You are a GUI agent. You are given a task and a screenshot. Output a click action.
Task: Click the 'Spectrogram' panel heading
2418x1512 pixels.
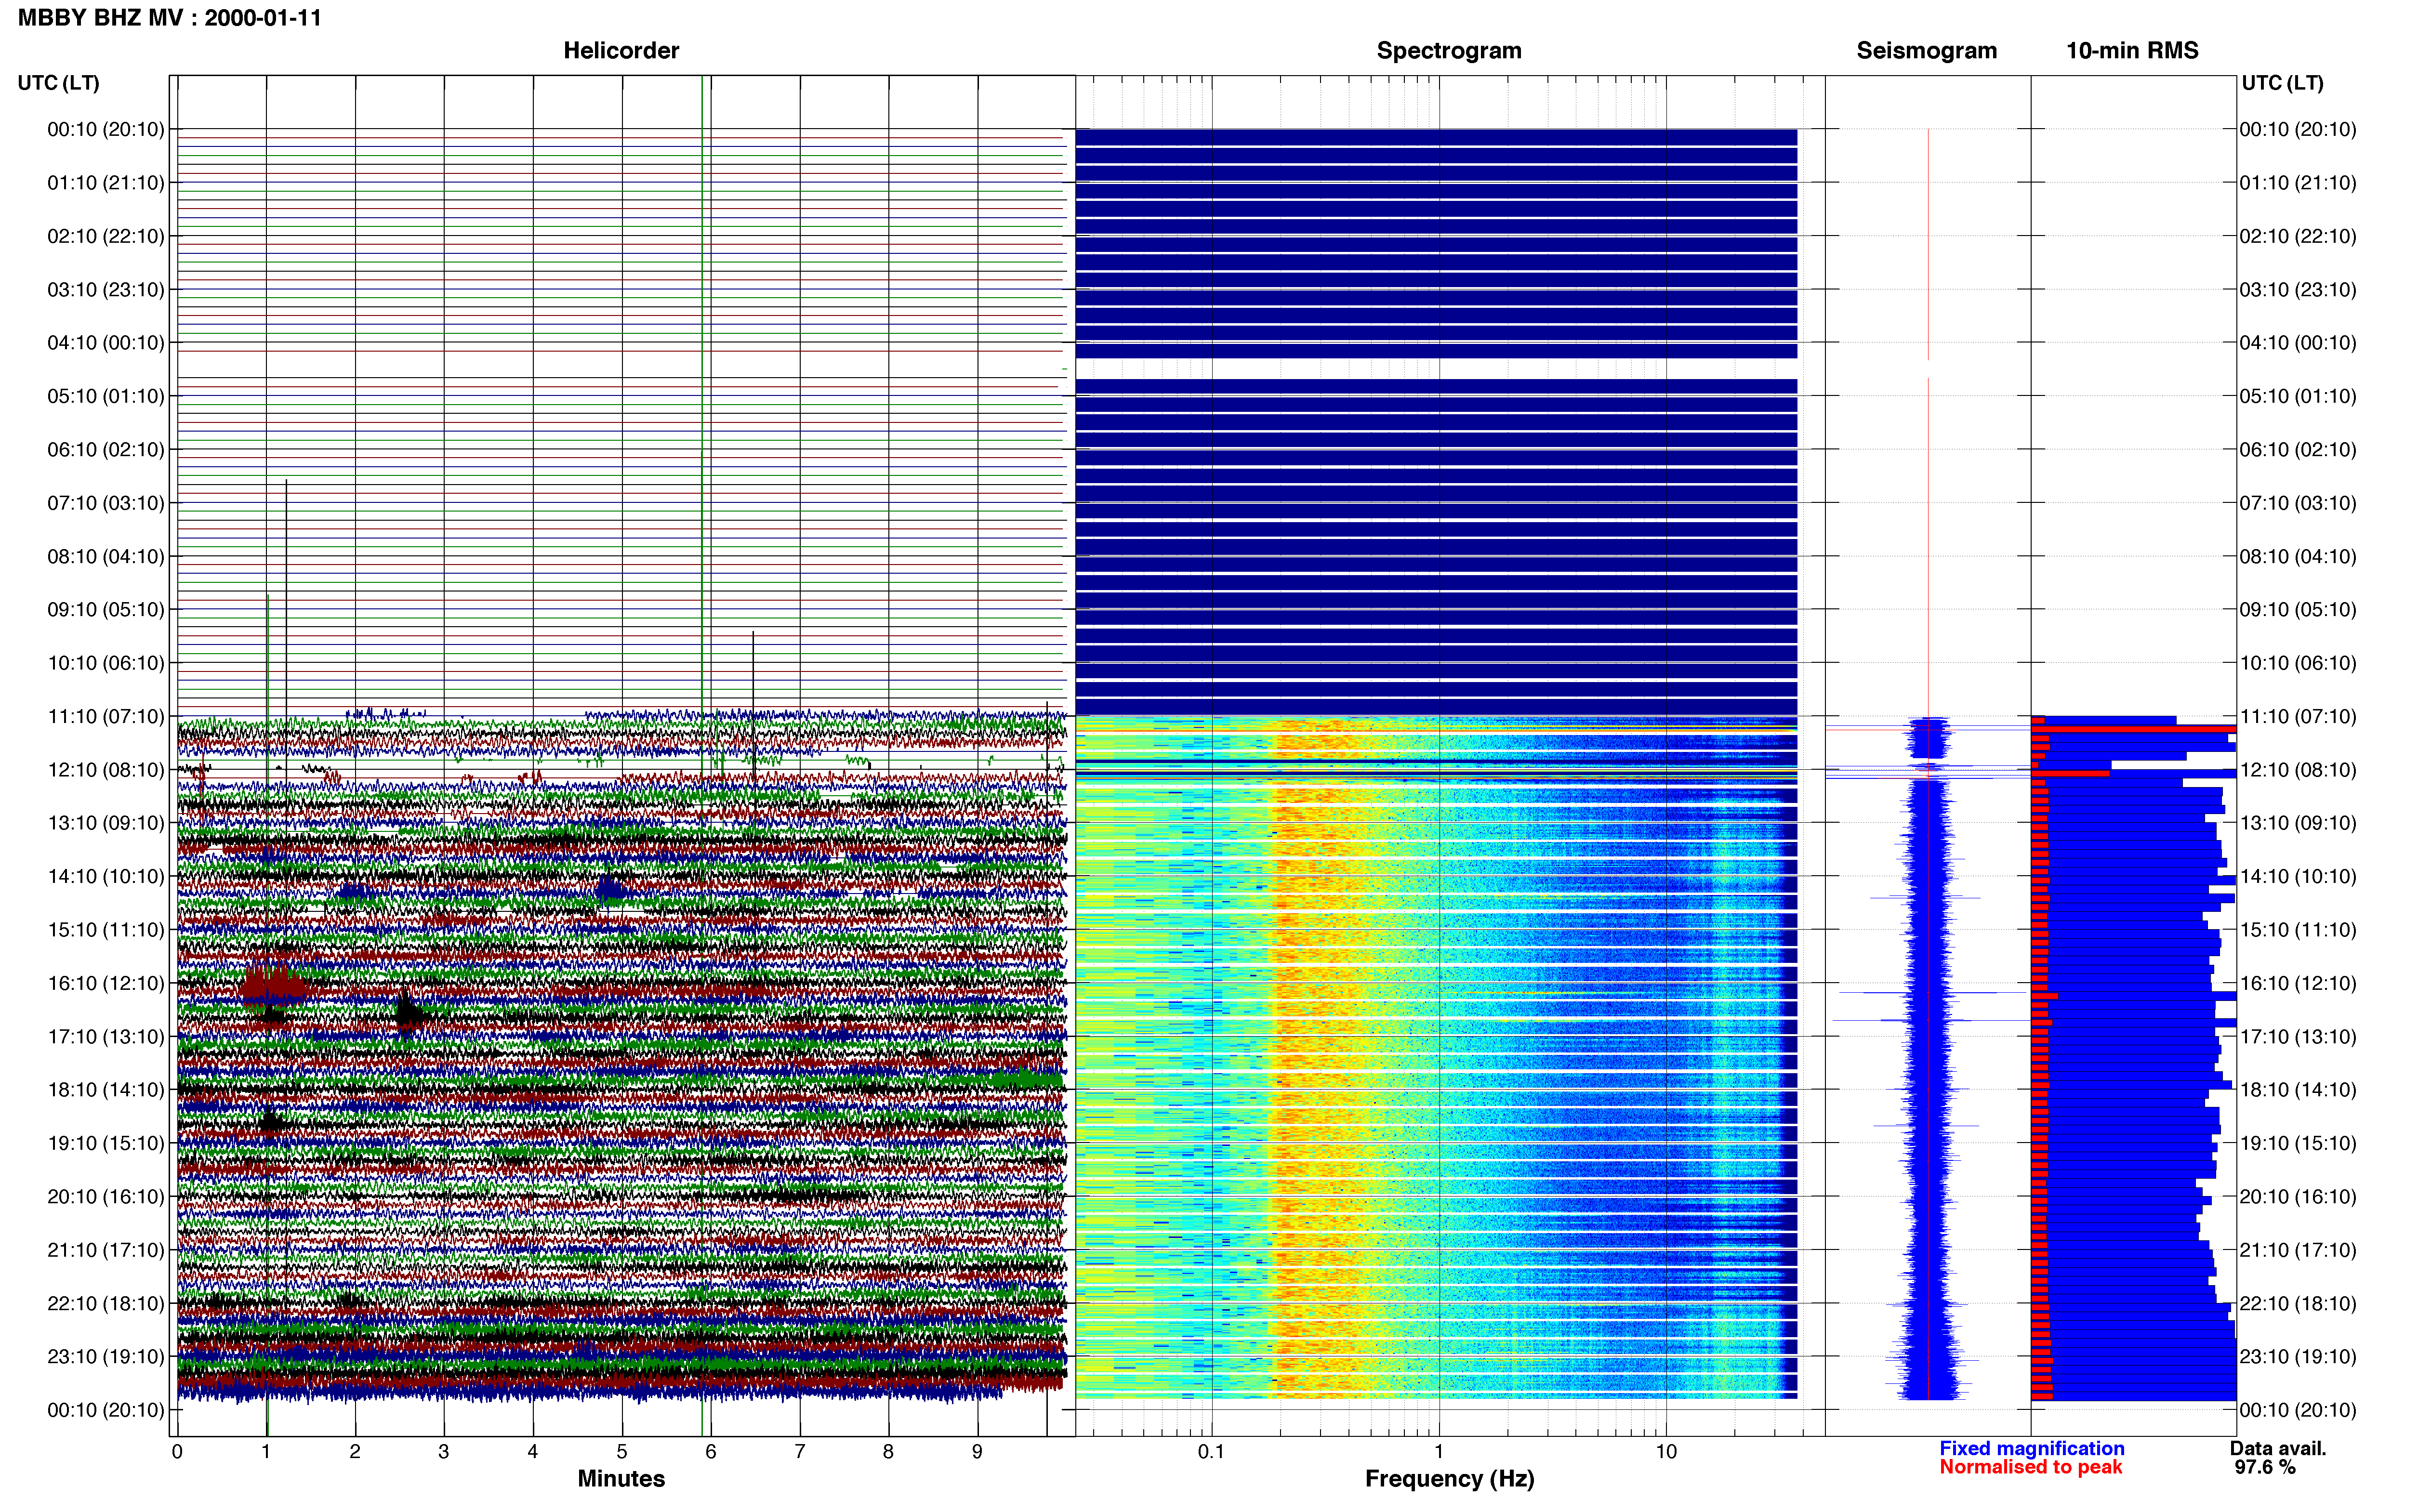pos(1449,51)
